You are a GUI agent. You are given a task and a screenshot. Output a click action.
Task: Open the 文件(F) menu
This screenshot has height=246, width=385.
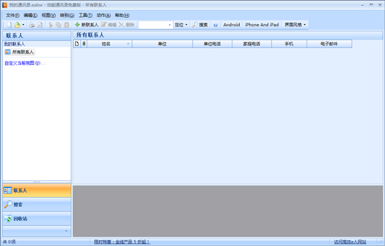tap(13, 15)
